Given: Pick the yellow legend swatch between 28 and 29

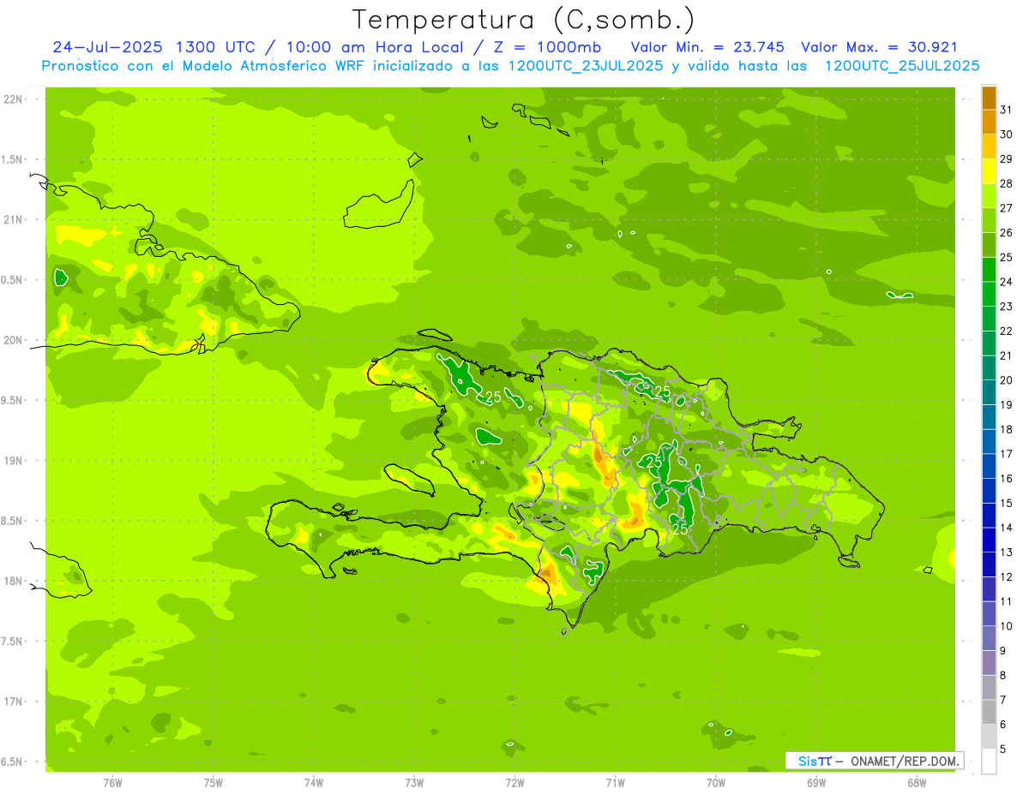Looking at the screenshot, I should tap(989, 171).
